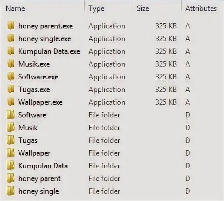224x201 pixels.
Task: Click the Musik file folder icon
Action: pos(11,127)
